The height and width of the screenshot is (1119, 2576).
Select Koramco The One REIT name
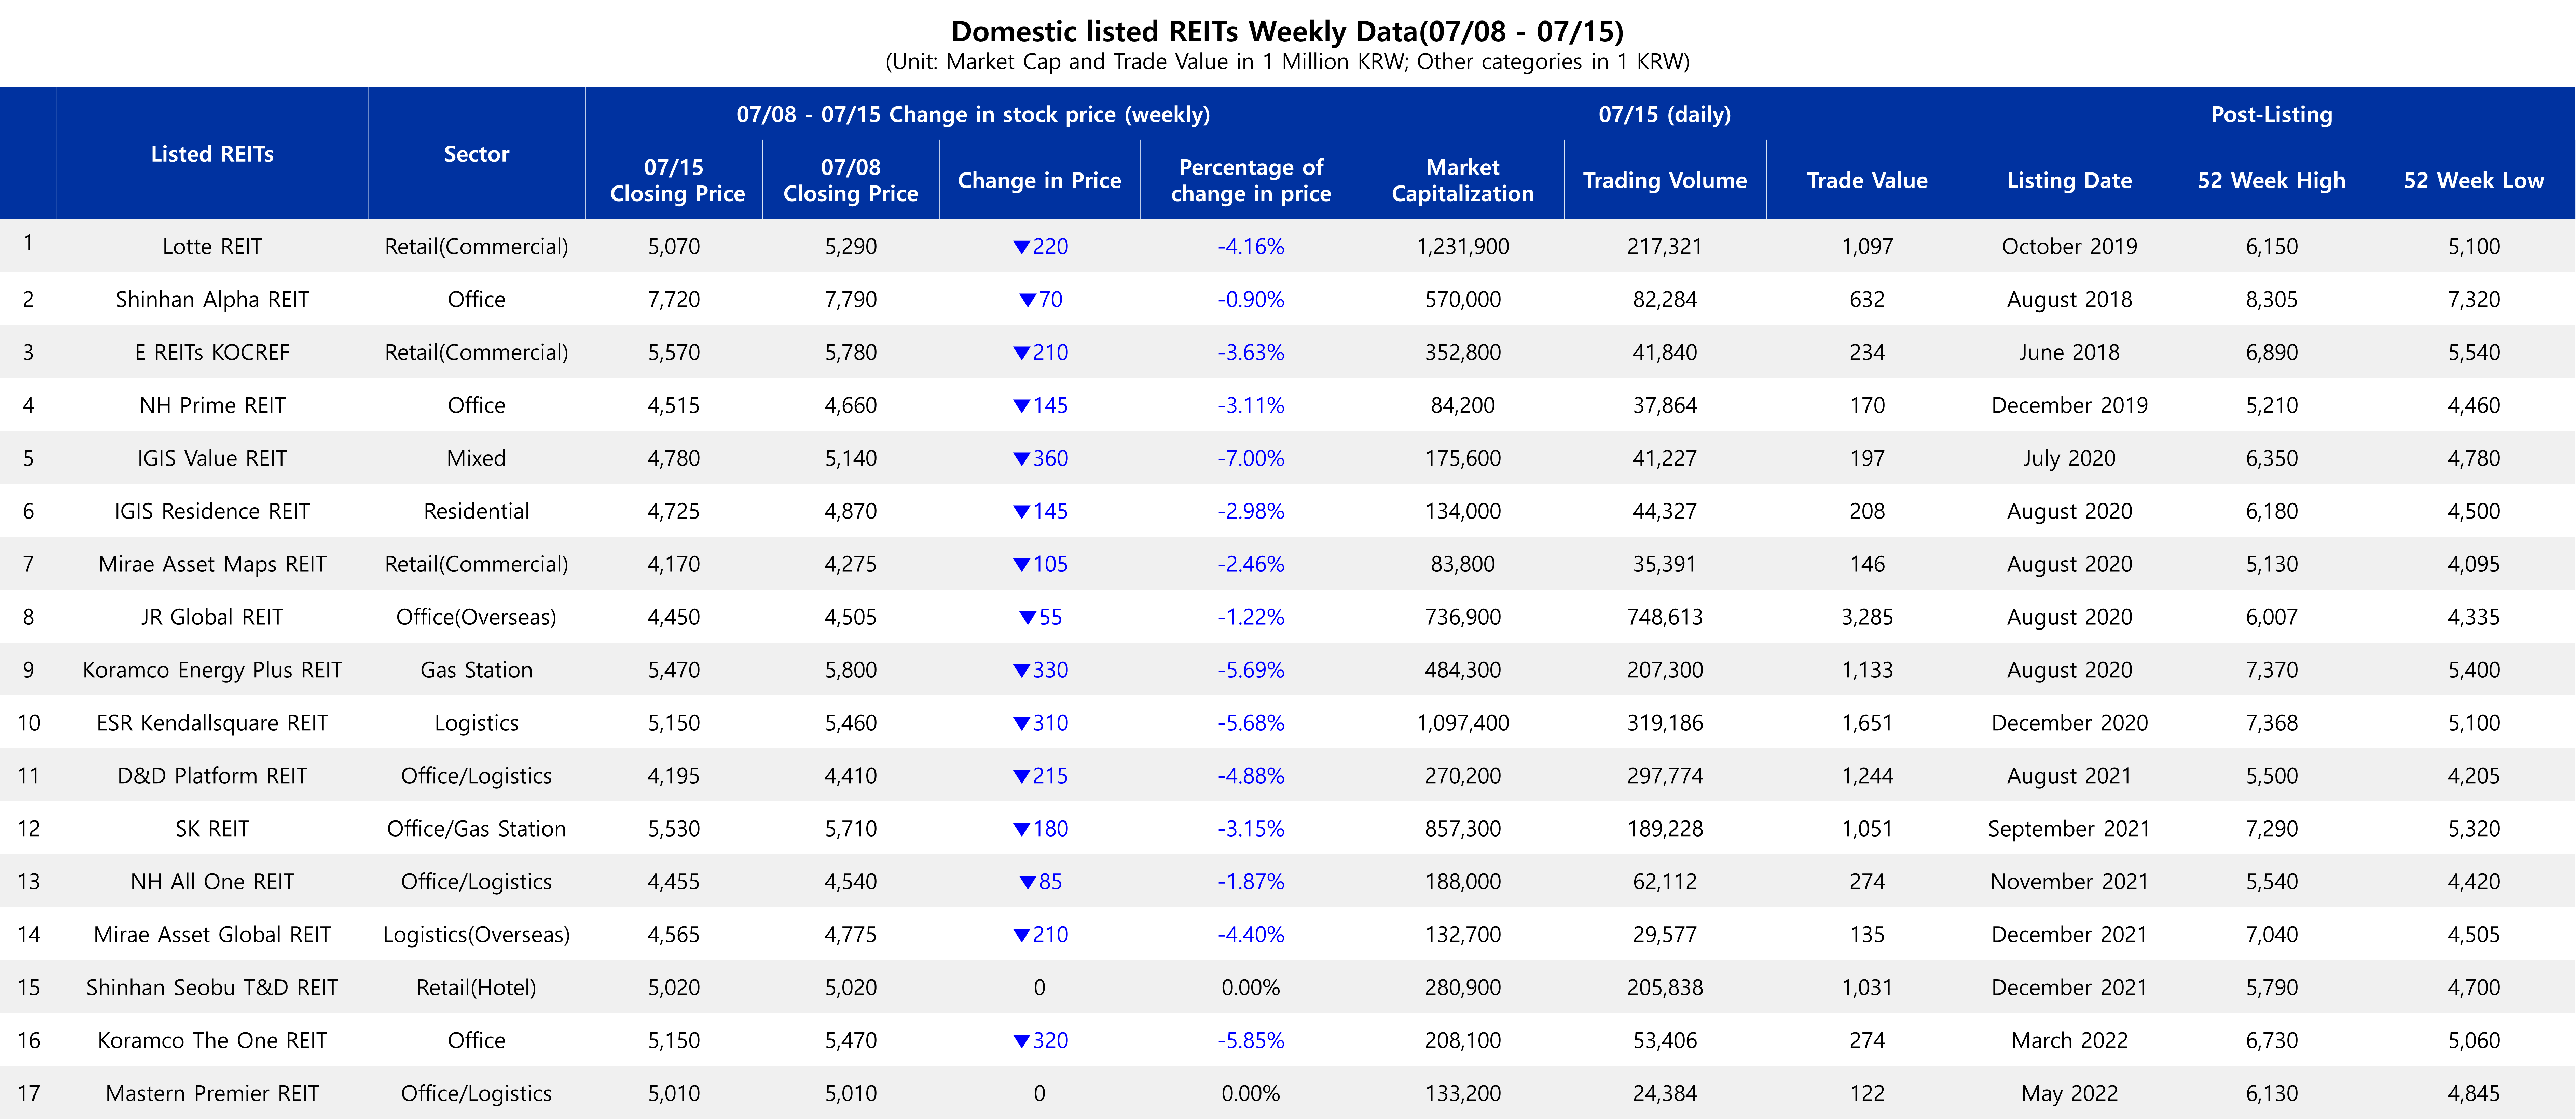coord(212,1041)
